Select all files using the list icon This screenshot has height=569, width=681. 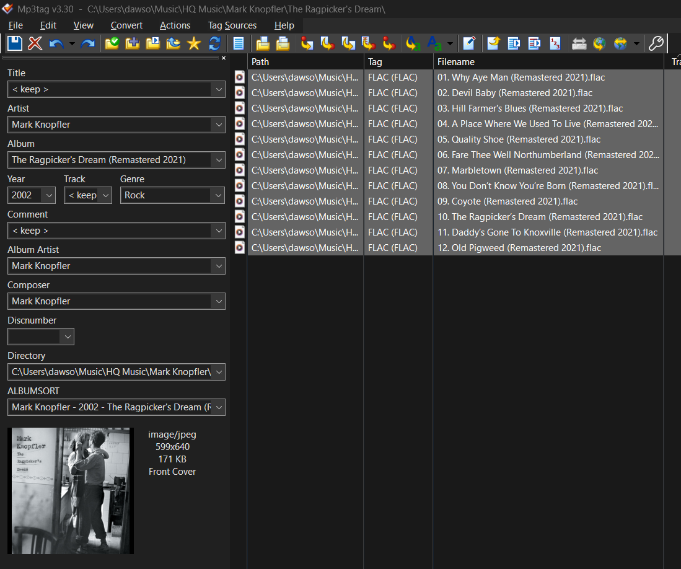(239, 43)
